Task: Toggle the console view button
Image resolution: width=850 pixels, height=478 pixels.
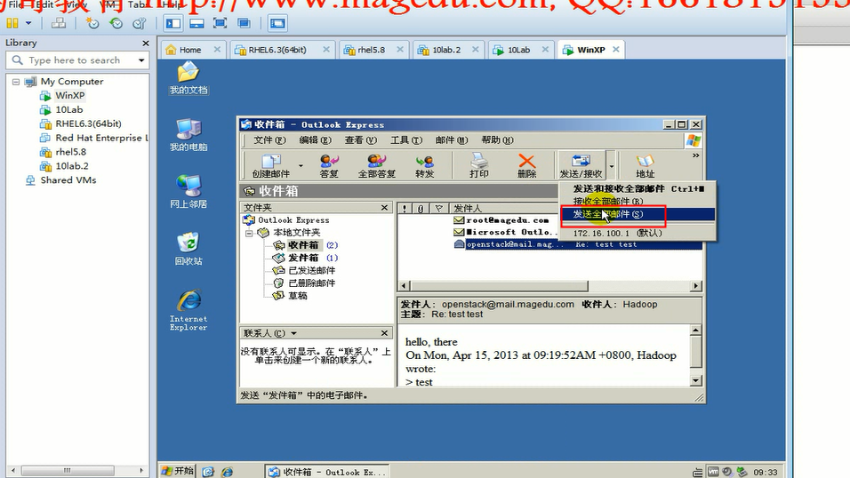Action: click(x=277, y=23)
